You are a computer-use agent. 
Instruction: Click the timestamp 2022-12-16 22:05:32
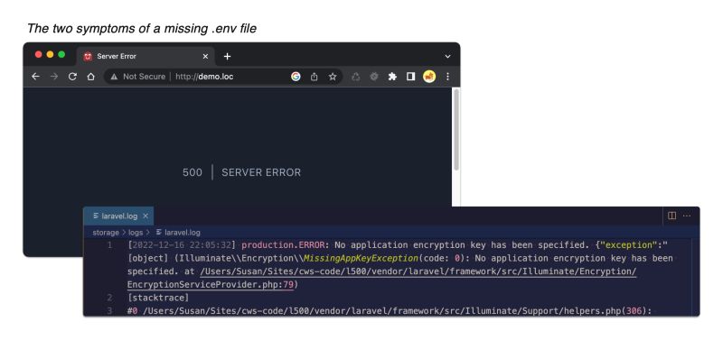(x=183, y=244)
